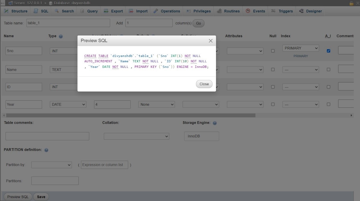Switch to the Privileges tab

(199, 11)
